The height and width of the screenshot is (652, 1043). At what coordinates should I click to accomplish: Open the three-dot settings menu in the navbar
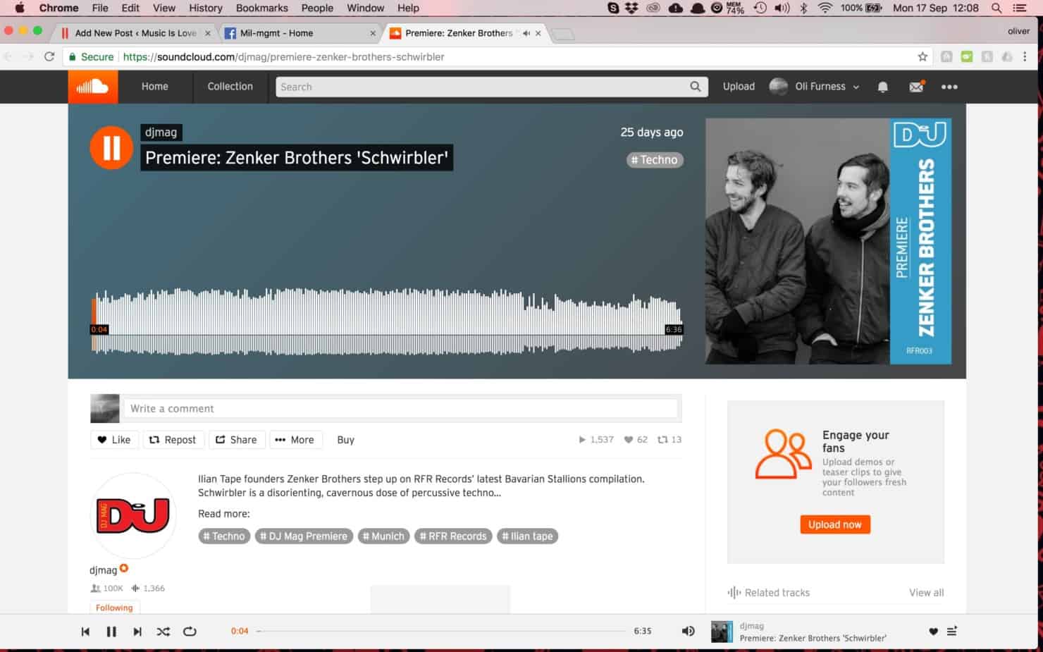(x=949, y=87)
